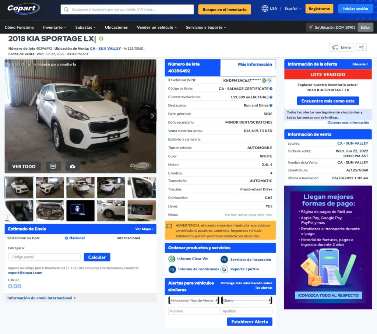The image size is (377, 334).
Task: Open export@copart.com email link
Action: [25, 273]
